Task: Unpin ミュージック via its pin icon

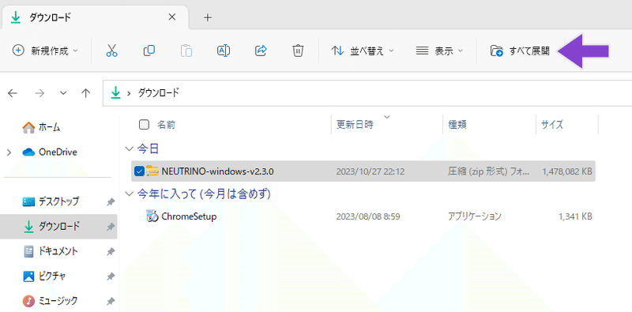Action: point(110,302)
